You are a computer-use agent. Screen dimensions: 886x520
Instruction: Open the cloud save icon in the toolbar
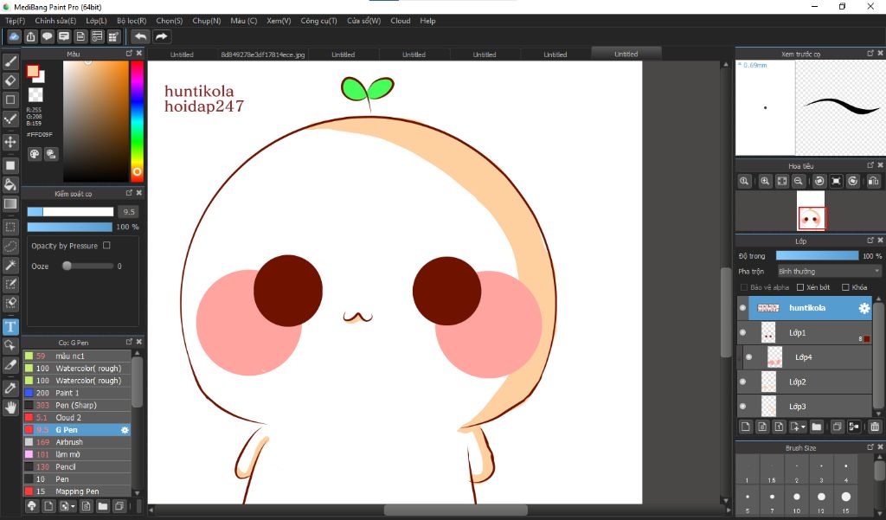click(x=14, y=36)
